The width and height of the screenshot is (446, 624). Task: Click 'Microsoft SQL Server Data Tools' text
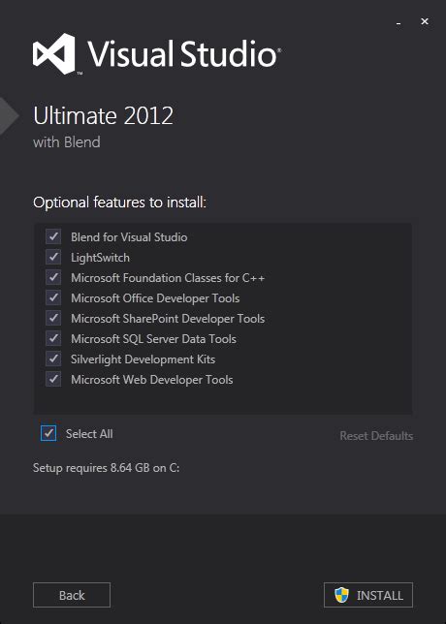click(154, 339)
